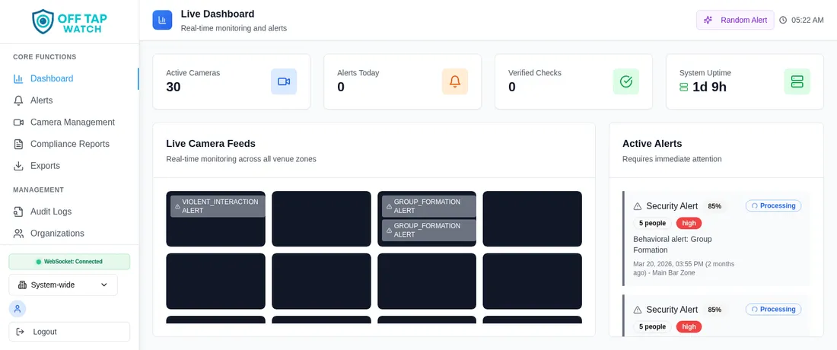Click the building icon in System-wide selector
The height and width of the screenshot is (350, 837).
pos(22,285)
